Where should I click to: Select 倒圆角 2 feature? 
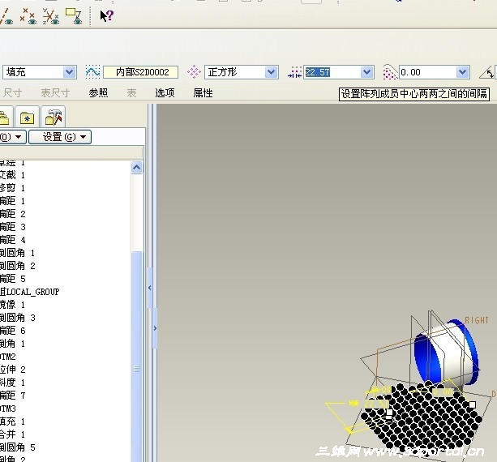point(18,266)
